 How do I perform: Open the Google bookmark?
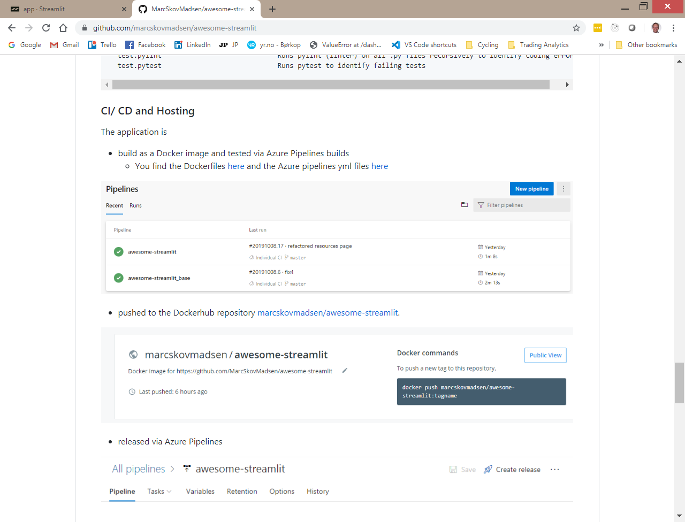point(25,45)
